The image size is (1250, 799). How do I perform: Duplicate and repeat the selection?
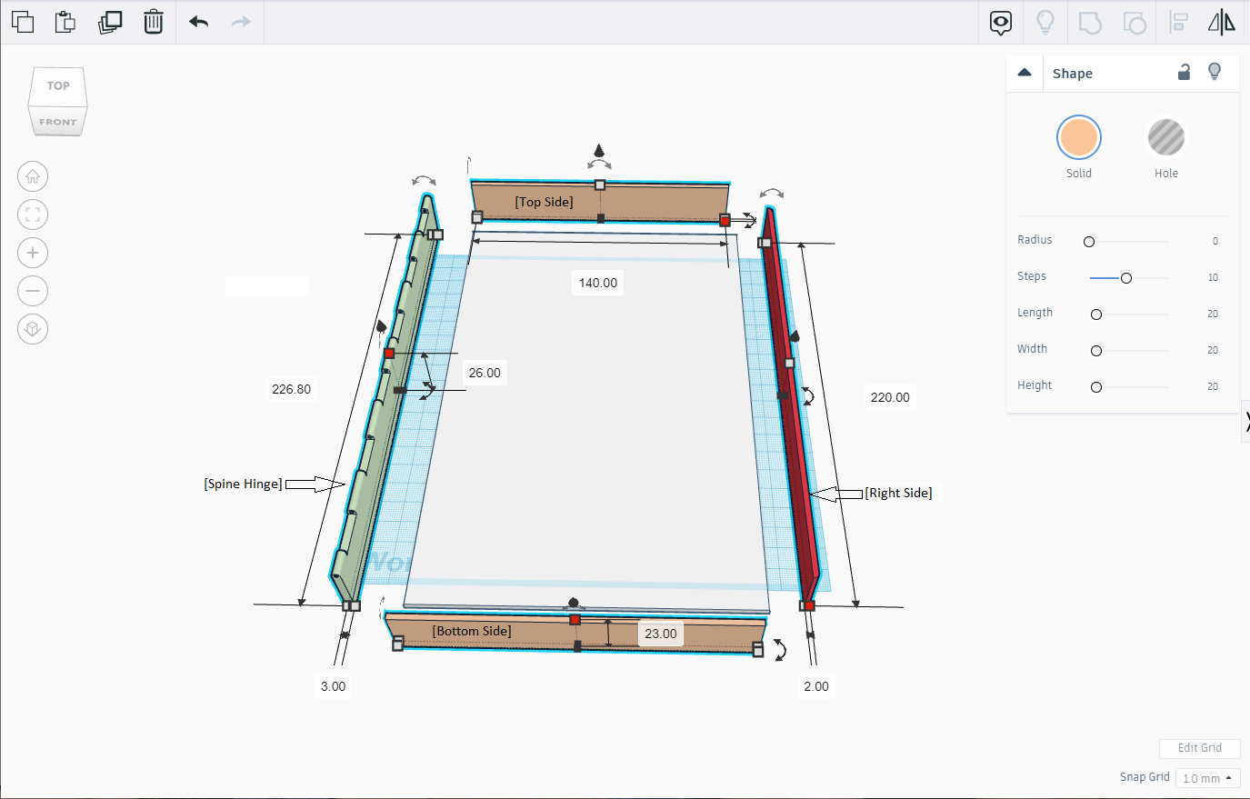point(108,22)
